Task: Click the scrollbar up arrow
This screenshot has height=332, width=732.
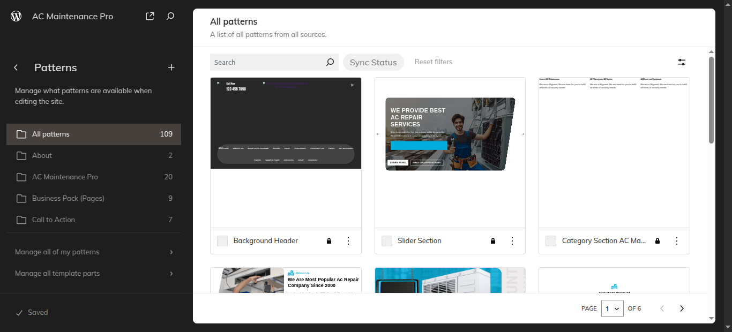Action: click(x=711, y=51)
